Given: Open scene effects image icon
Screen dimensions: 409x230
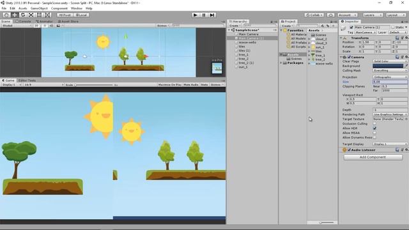Looking at the screenshot, I should click(58, 26).
